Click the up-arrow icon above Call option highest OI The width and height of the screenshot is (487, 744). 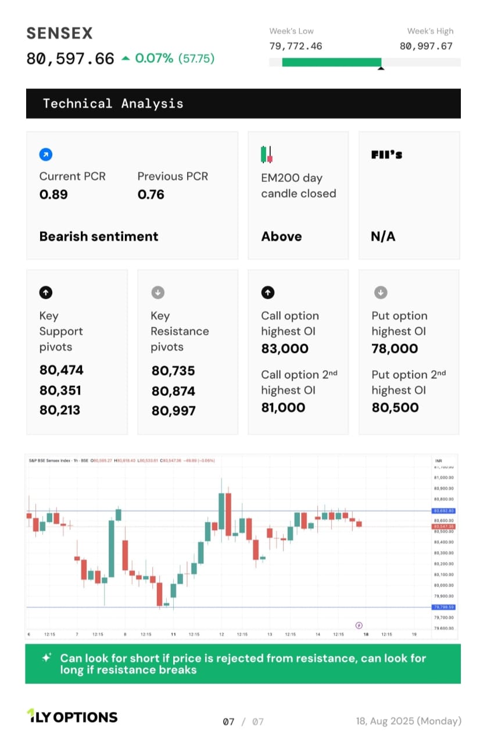[267, 292]
